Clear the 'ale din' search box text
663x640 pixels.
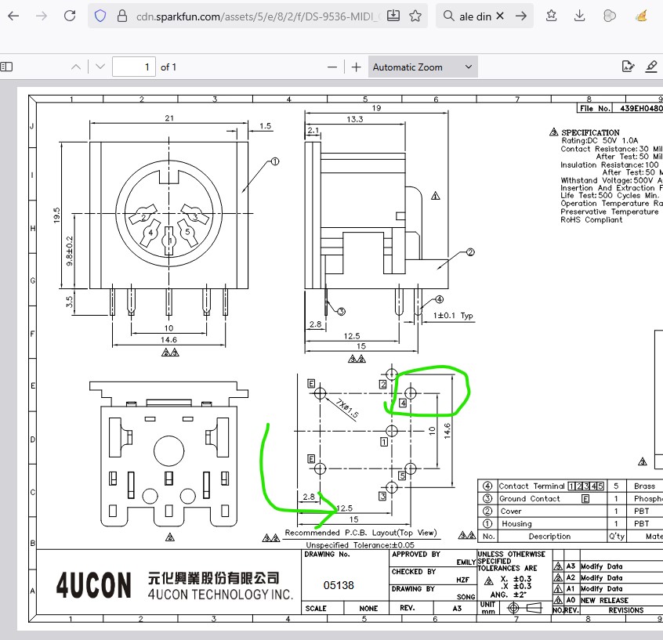pos(500,16)
